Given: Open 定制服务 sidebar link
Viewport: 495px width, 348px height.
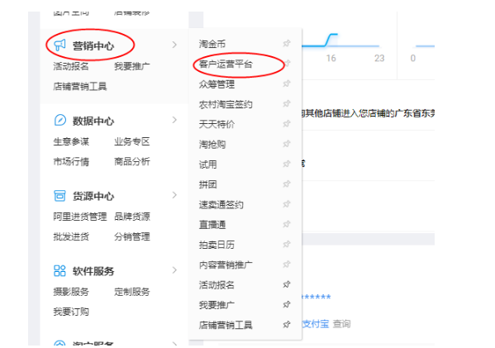Looking at the screenshot, I should (x=132, y=292).
